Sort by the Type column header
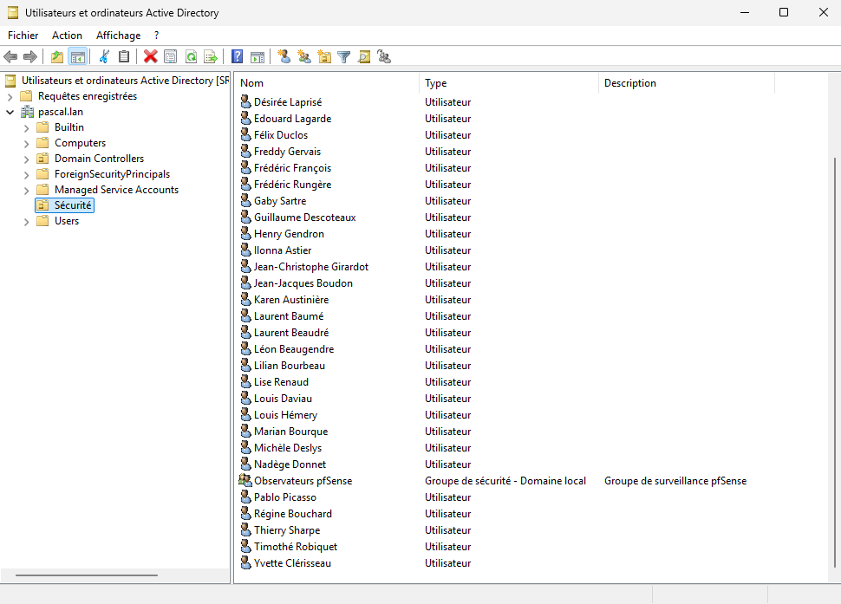 508,83
